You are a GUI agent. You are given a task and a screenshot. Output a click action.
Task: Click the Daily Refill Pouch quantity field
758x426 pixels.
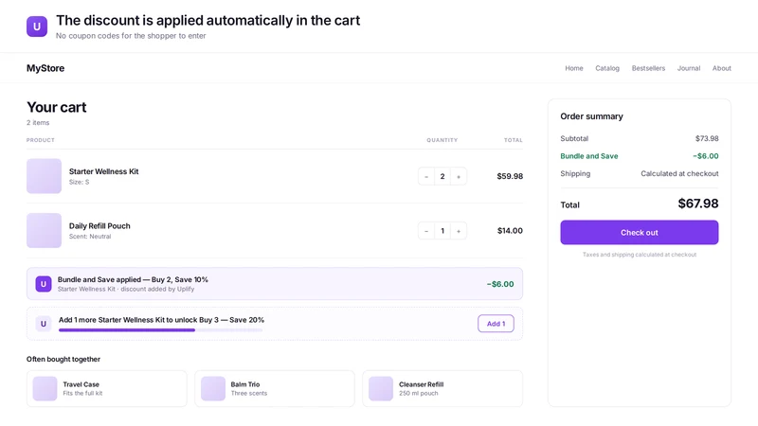(x=442, y=231)
